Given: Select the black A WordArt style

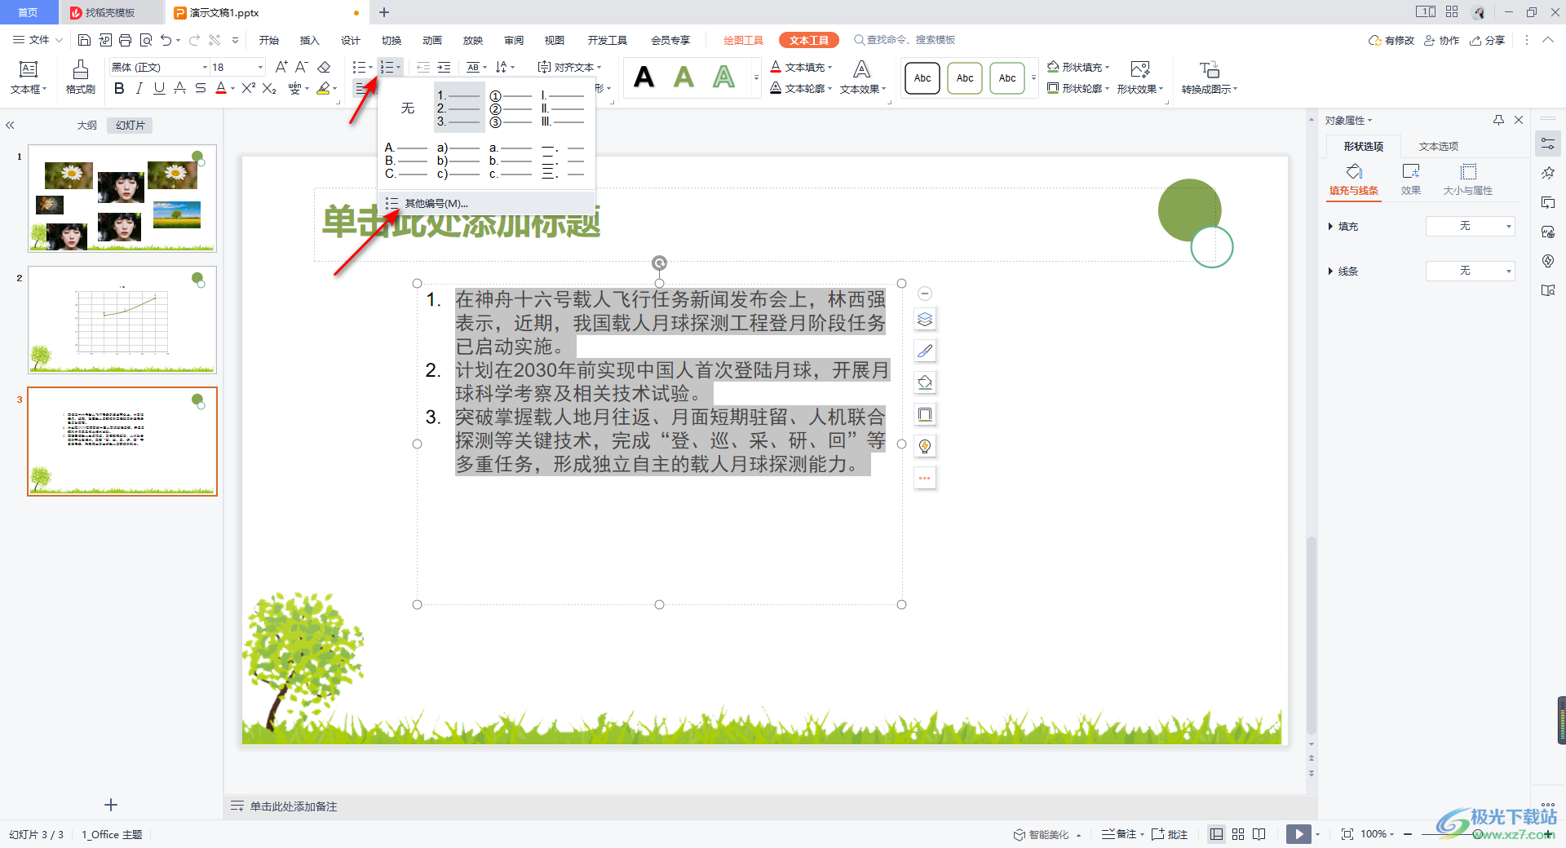Looking at the screenshot, I should [x=644, y=77].
